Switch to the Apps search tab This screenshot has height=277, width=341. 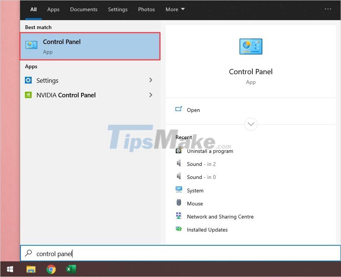(x=53, y=9)
